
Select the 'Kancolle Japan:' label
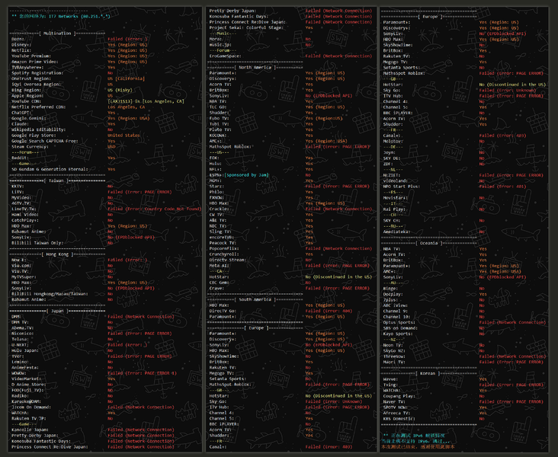(30, 430)
